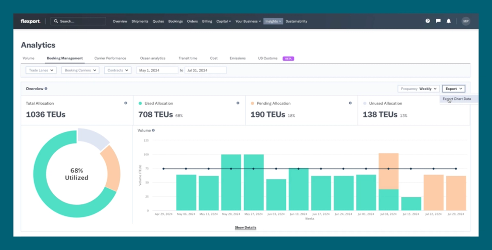
Task: Expand the Capital menu
Action: coord(223,21)
